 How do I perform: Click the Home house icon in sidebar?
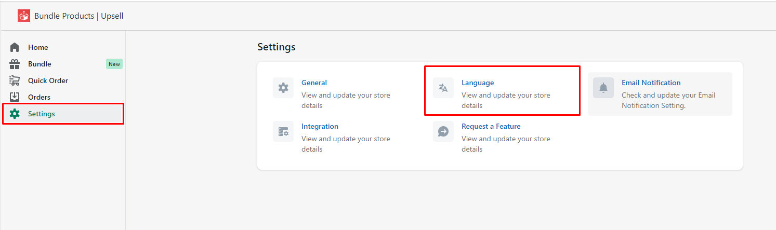pos(15,47)
